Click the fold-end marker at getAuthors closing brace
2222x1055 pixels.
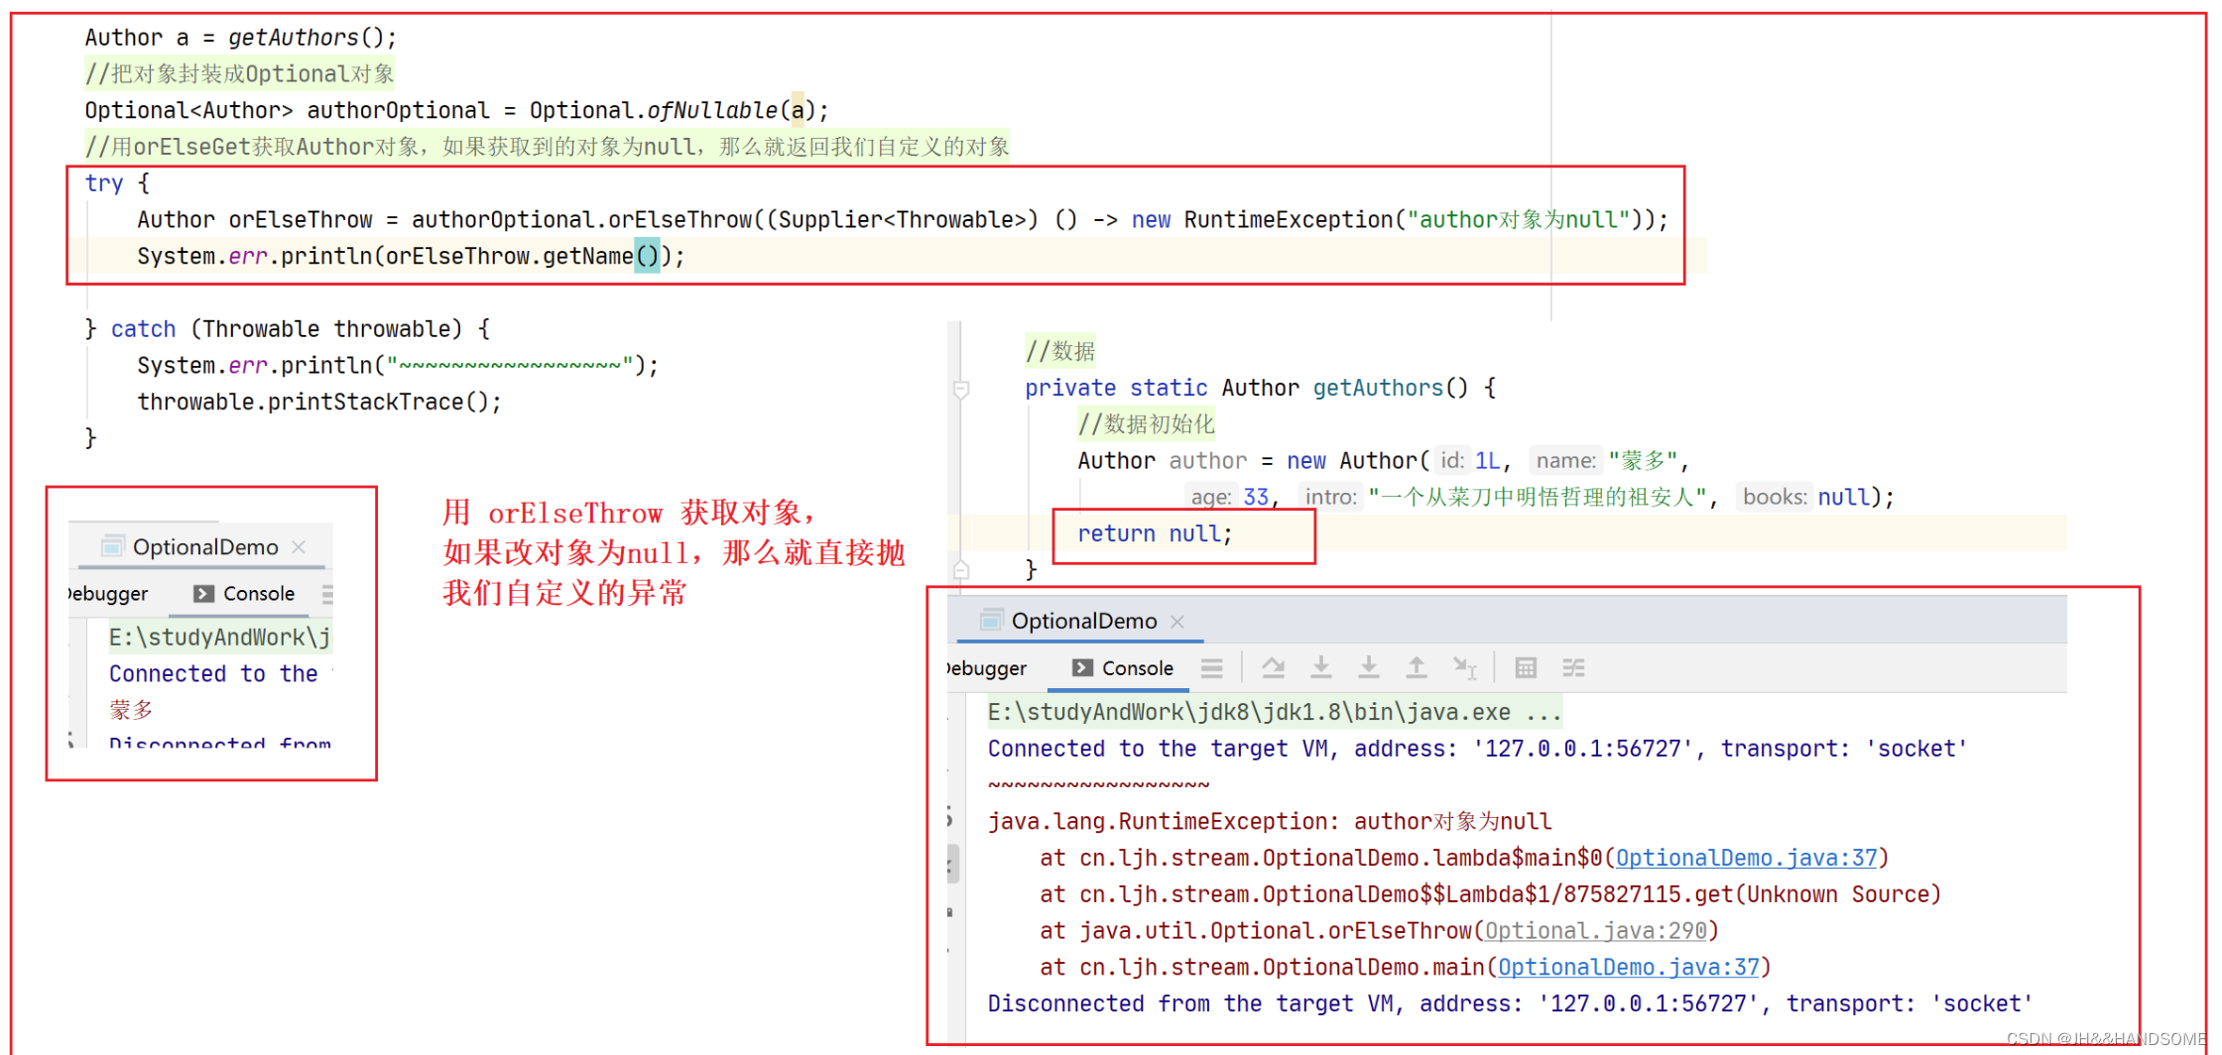[x=960, y=570]
